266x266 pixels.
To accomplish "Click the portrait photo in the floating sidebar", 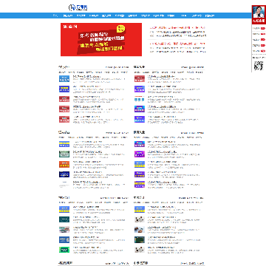I will tap(259, 12).
